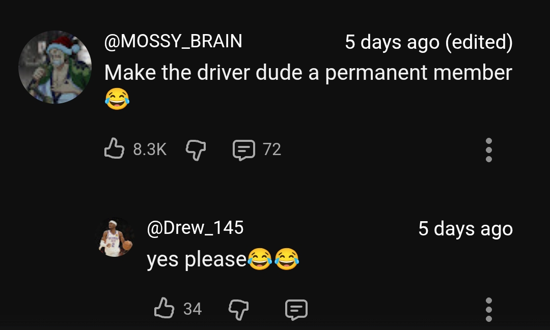Screen dimensions: 550x330
Task: Click the MOSSY_BRAIN profile avatar
Action: (x=55, y=67)
